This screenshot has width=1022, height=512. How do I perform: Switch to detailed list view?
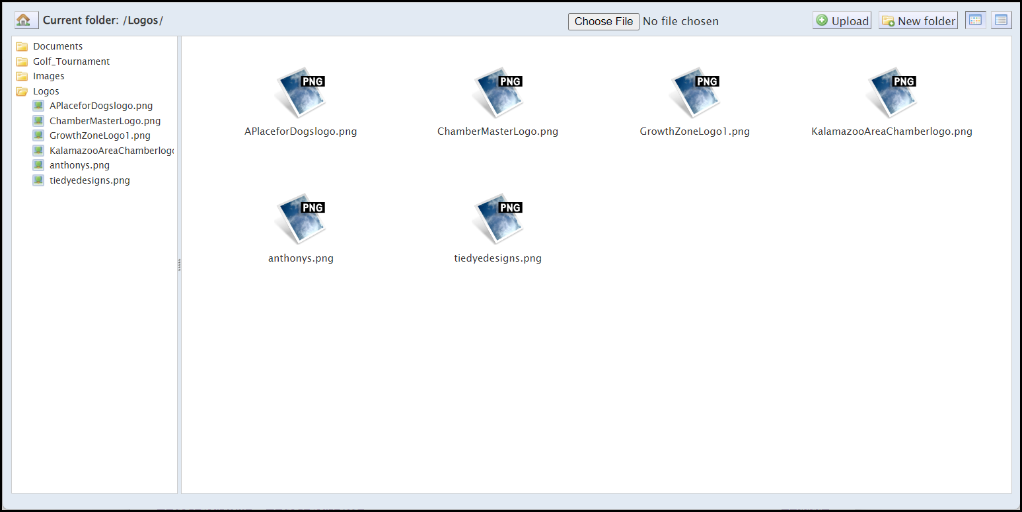[x=1001, y=20]
